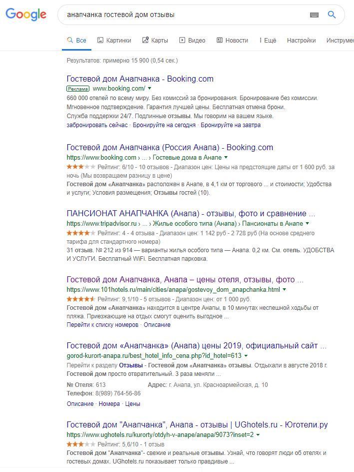
Task: Click the Перейти к списку номеров link
Action: [x=102, y=325]
